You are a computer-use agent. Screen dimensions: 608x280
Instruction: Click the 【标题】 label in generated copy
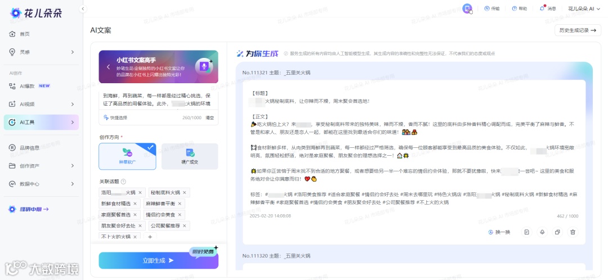click(260, 93)
